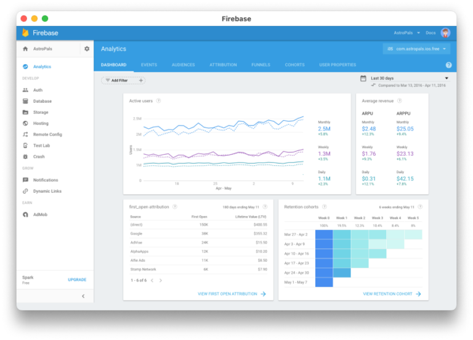Click the help question mark on tab bar
The width and height of the screenshot is (473, 340).
click(448, 65)
